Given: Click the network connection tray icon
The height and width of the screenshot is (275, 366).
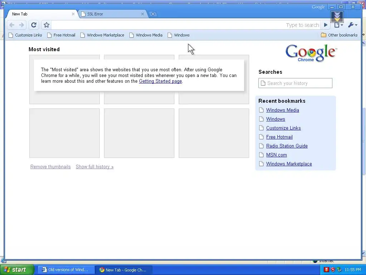Looking at the screenshot, I should click(x=340, y=270).
